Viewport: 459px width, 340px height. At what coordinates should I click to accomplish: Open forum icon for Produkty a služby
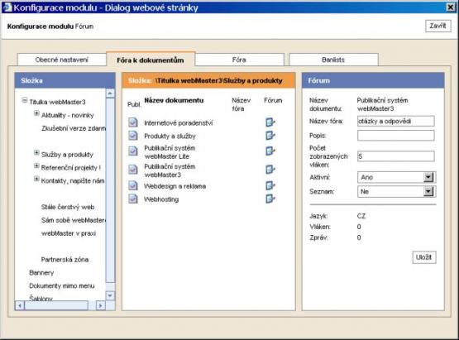click(x=270, y=136)
